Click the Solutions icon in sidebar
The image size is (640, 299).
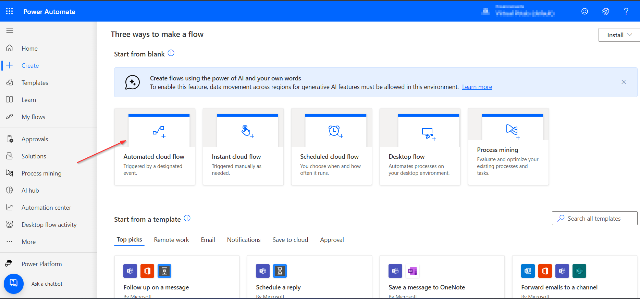(x=10, y=156)
